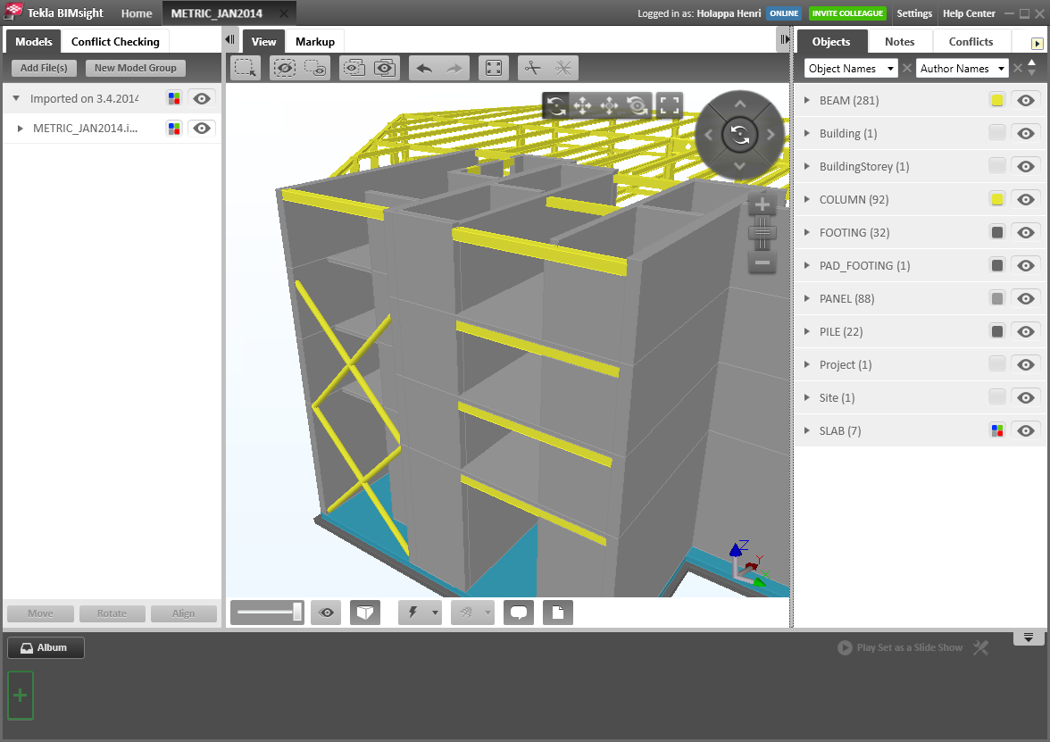Click the multicolor swatch for SLAB

point(997,430)
